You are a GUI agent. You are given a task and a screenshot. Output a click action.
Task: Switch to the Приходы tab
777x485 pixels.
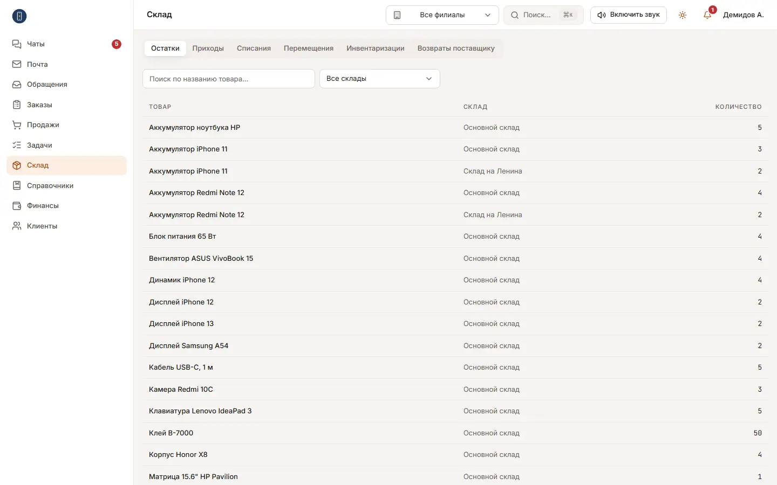click(x=208, y=48)
